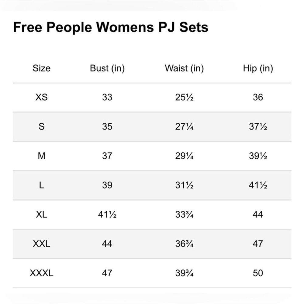Select the M hip value 39½
Image resolution: width=304 pixels, height=304 pixels.
click(x=258, y=156)
